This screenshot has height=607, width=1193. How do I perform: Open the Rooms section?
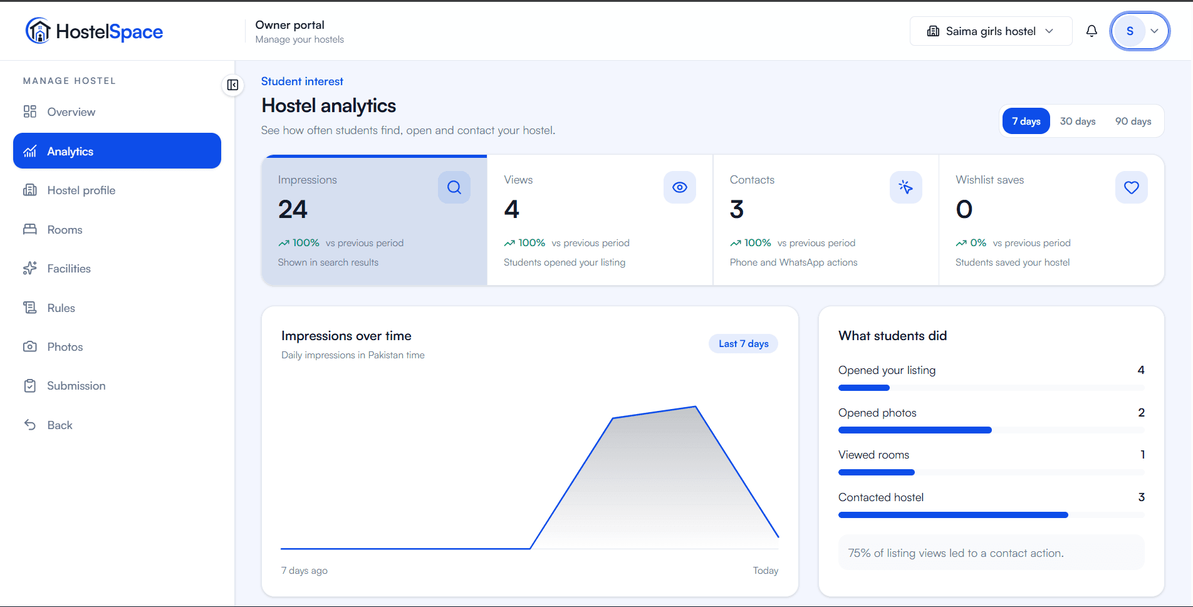click(x=117, y=229)
